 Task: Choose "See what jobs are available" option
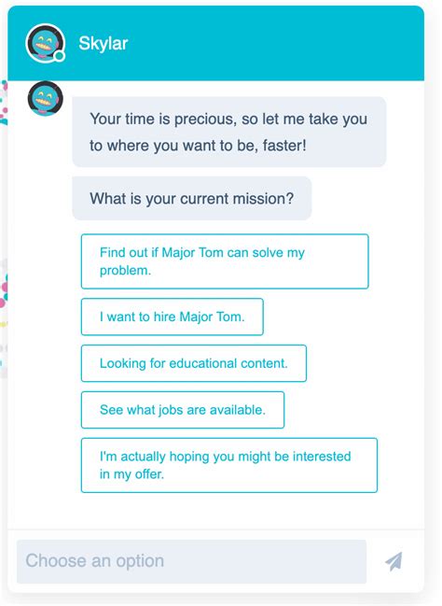point(183,410)
